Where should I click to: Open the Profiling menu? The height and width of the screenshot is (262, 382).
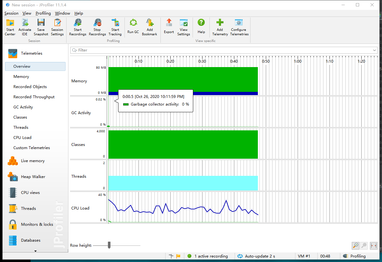coord(43,13)
